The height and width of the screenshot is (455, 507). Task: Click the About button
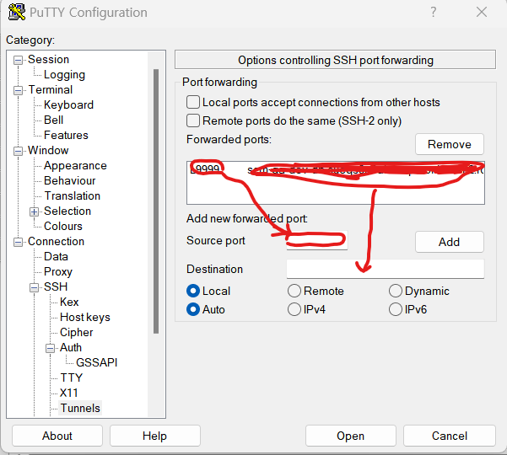pyautogui.click(x=57, y=436)
